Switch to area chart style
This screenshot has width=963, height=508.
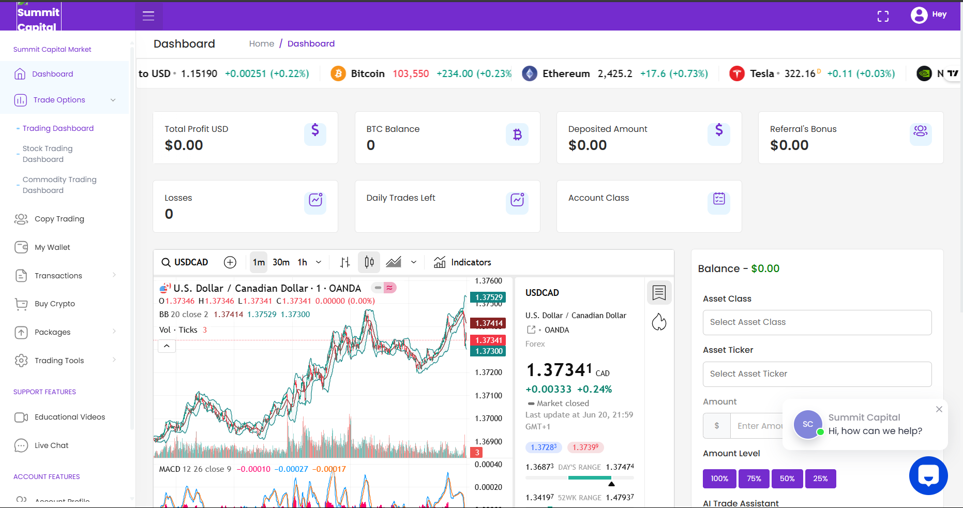click(394, 262)
